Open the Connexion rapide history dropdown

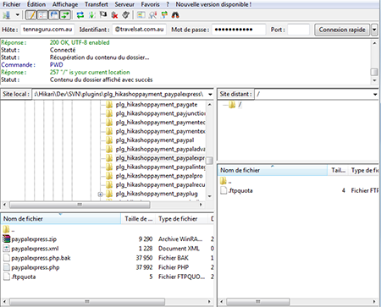[x=374, y=30]
